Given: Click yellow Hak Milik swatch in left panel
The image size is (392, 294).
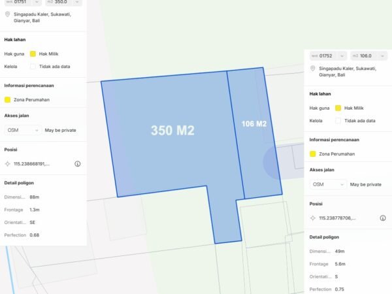Looking at the screenshot, I should tap(33, 54).
